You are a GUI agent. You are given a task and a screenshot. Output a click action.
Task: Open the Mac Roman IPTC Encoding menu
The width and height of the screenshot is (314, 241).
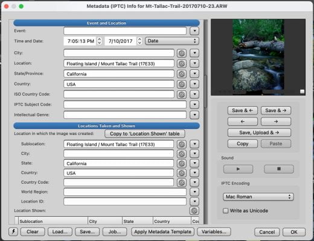click(x=258, y=196)
